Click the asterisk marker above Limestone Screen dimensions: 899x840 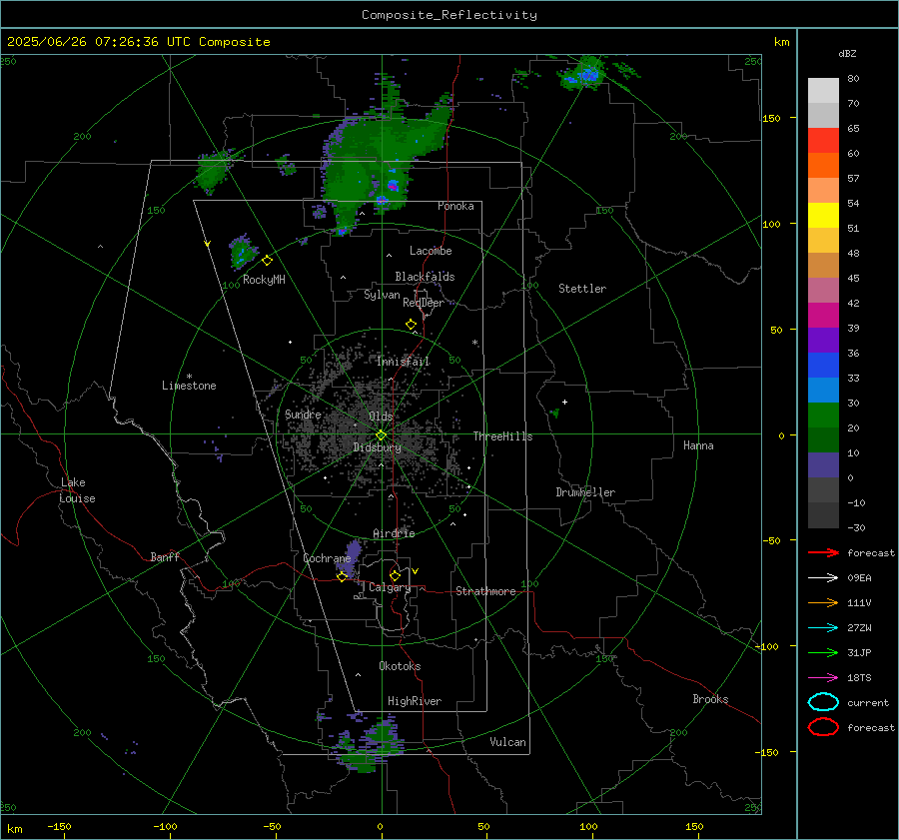click(189, 377)
